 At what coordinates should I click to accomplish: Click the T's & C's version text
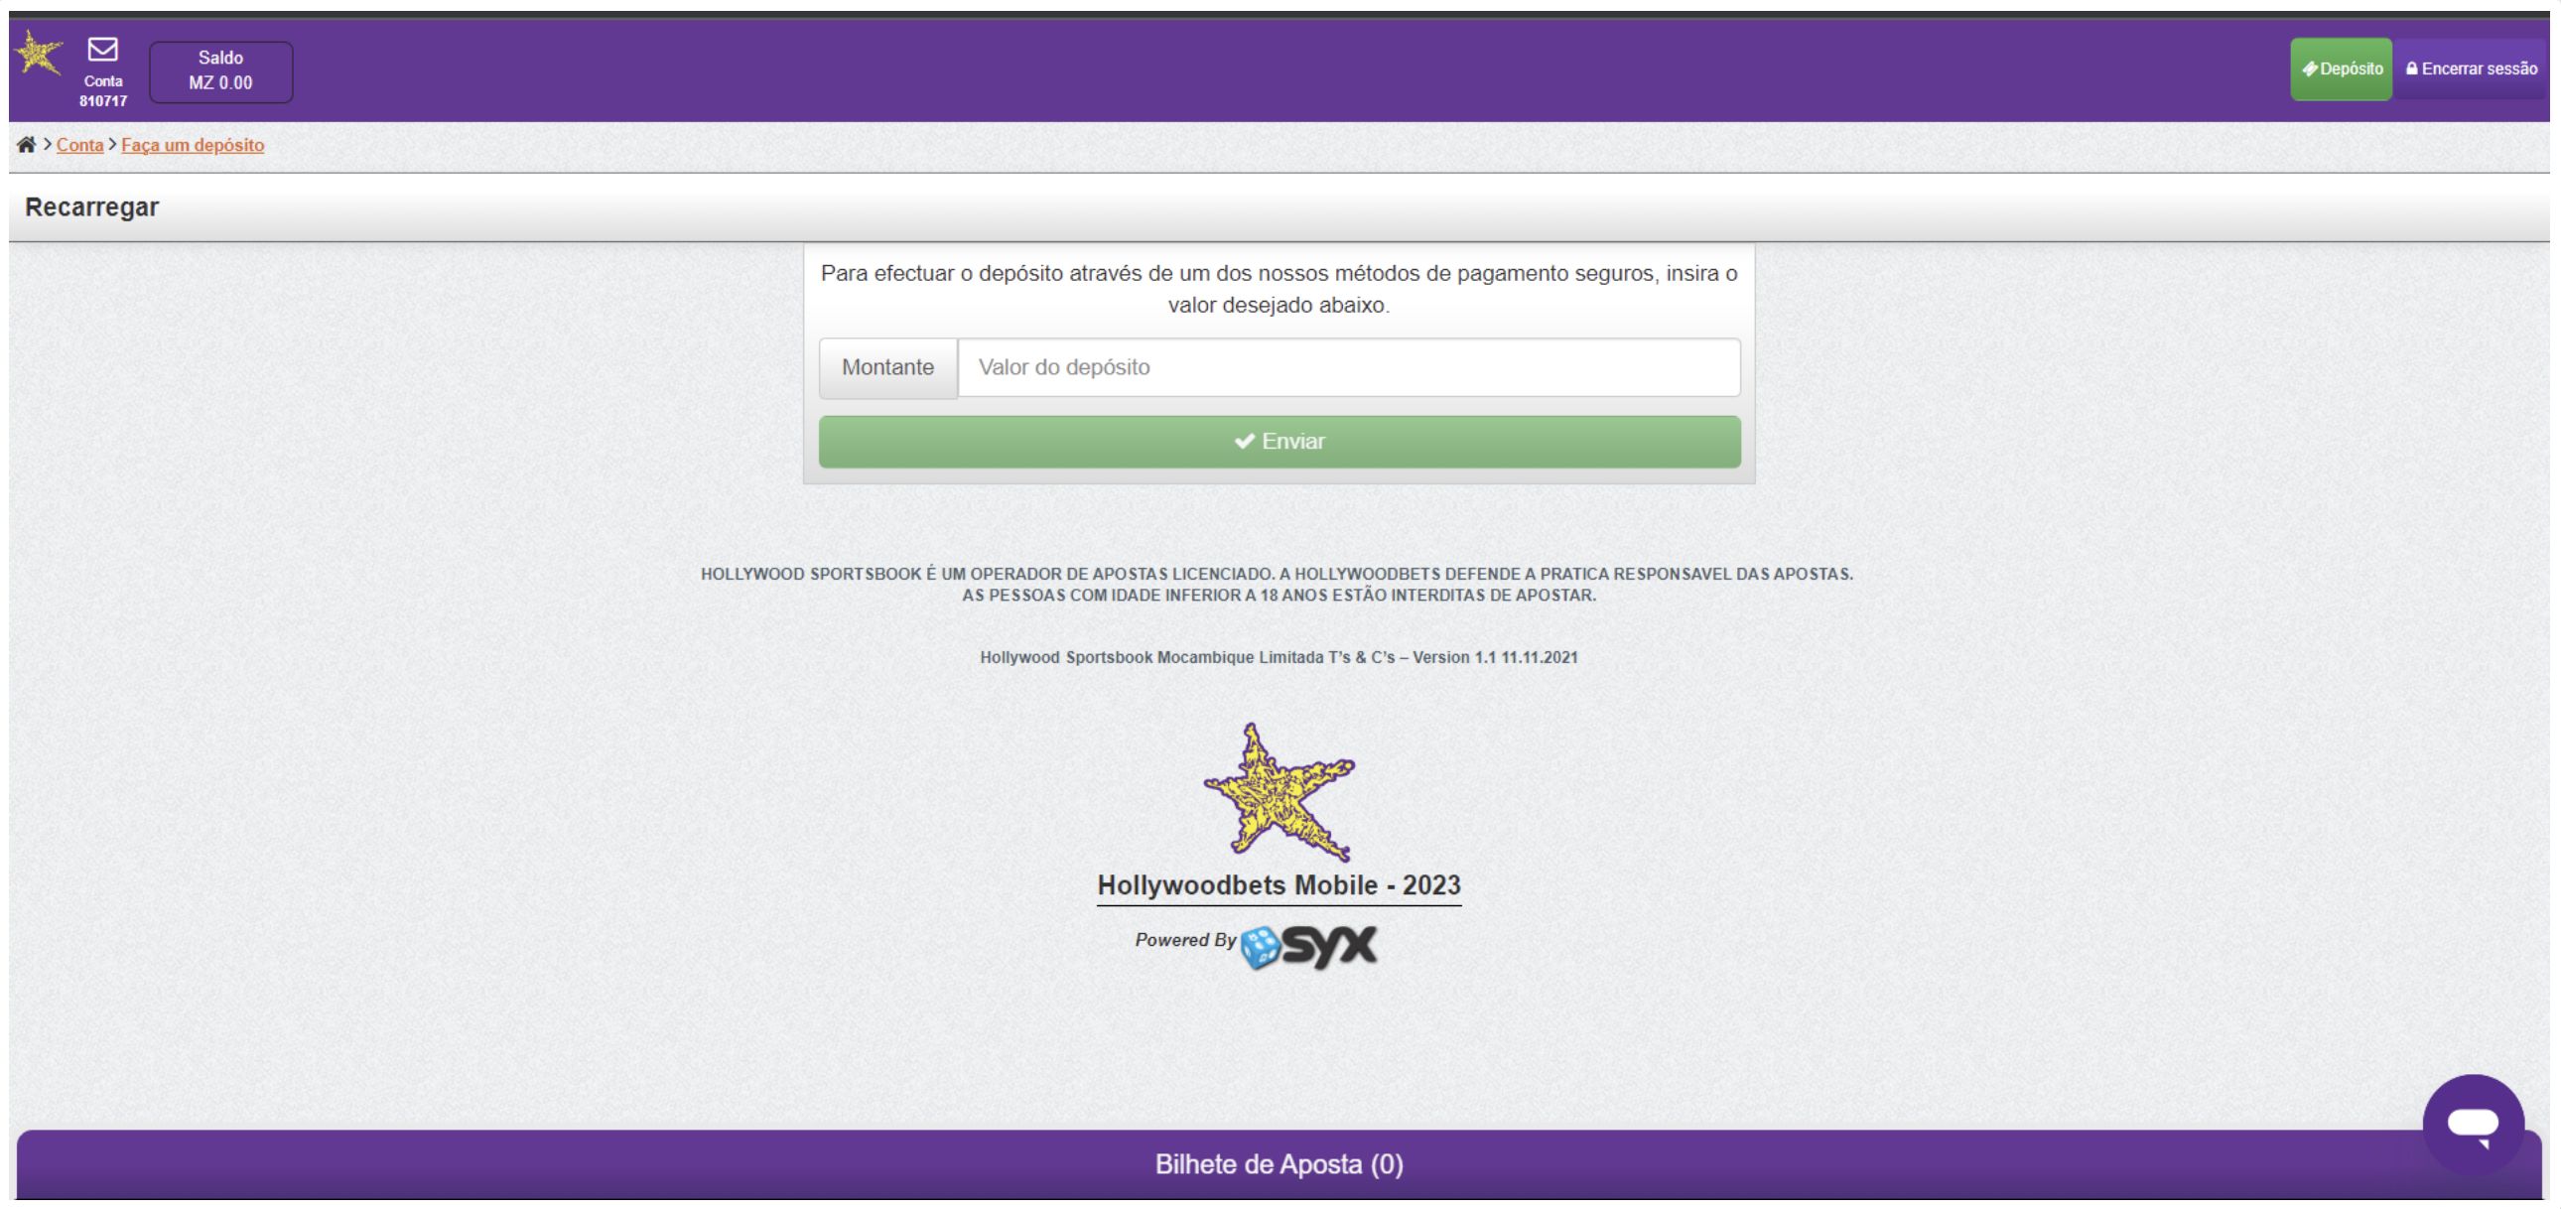[x=1279, y=657]
